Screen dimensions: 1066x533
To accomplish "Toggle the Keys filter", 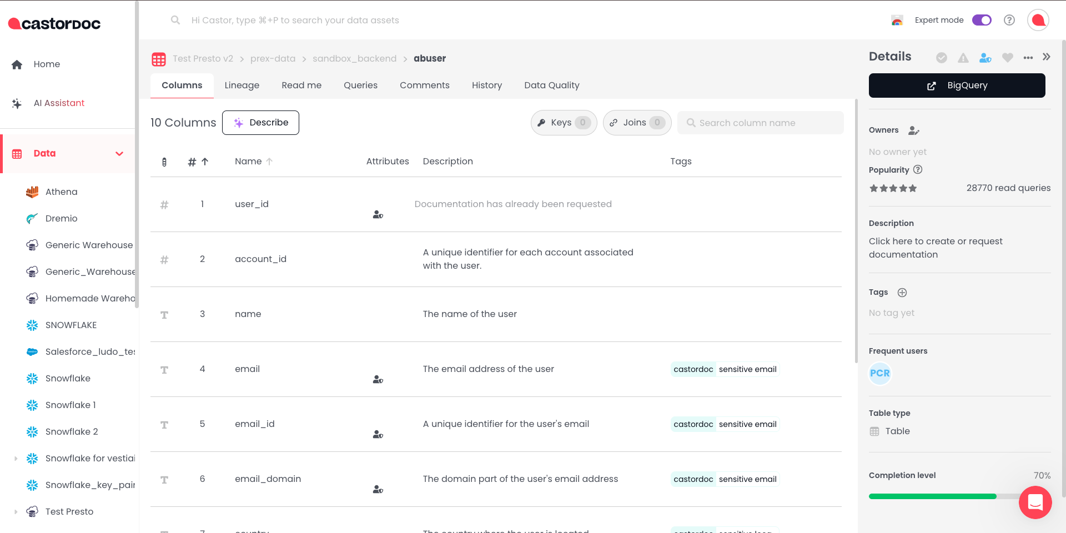I will coord(564,123).
